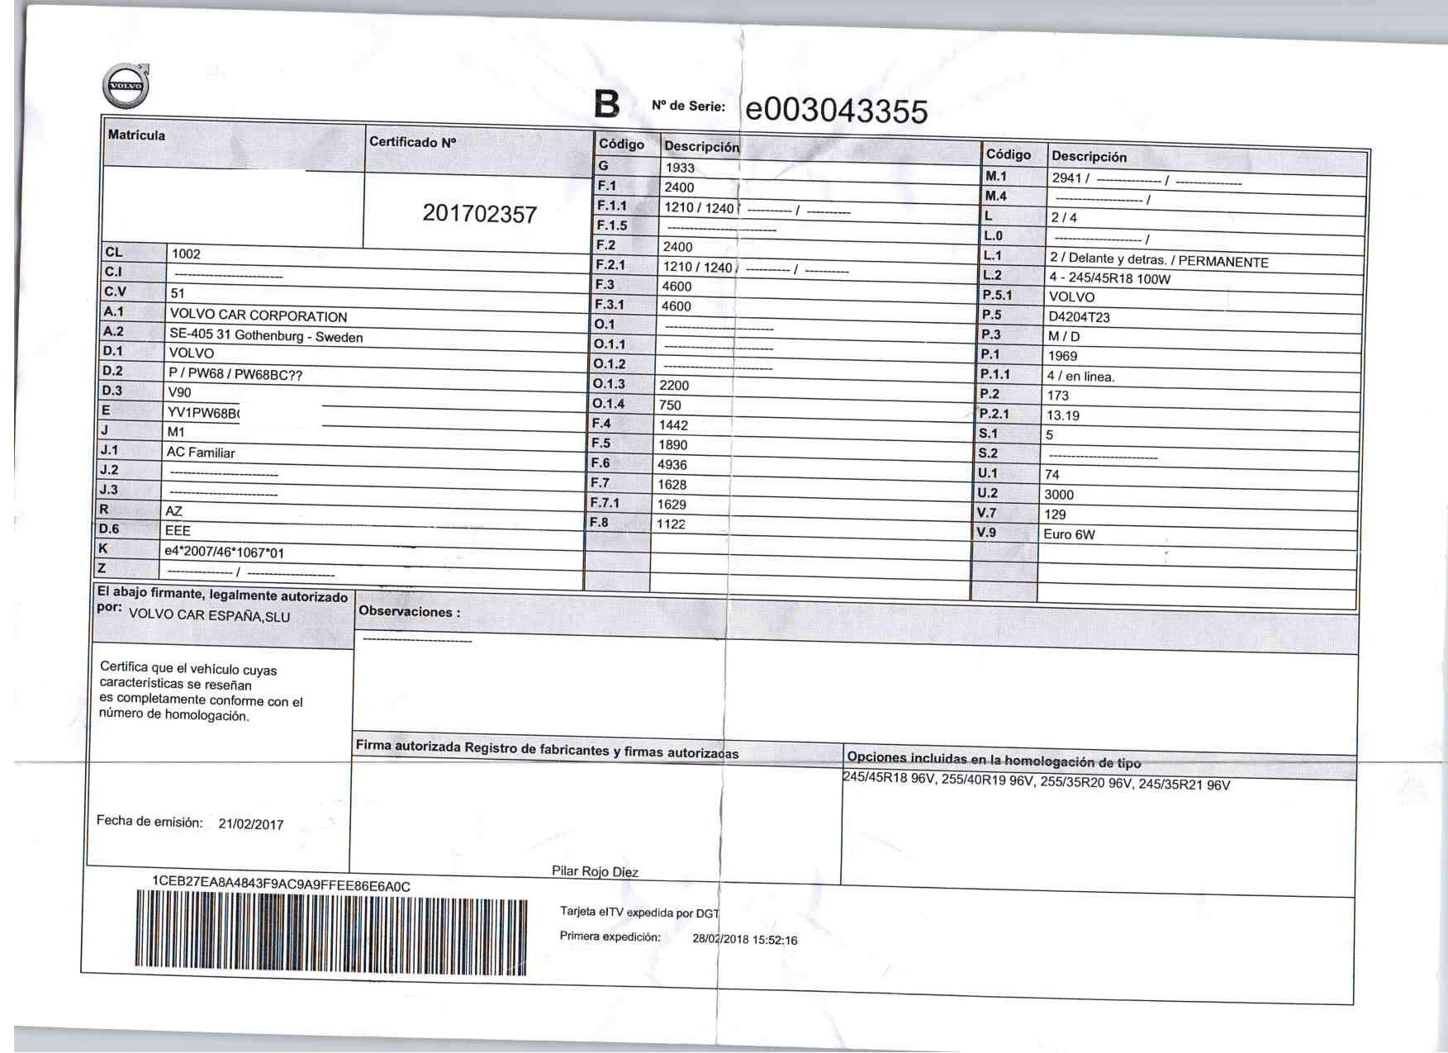Select certificate number 201702357

[x=480, y=214]
